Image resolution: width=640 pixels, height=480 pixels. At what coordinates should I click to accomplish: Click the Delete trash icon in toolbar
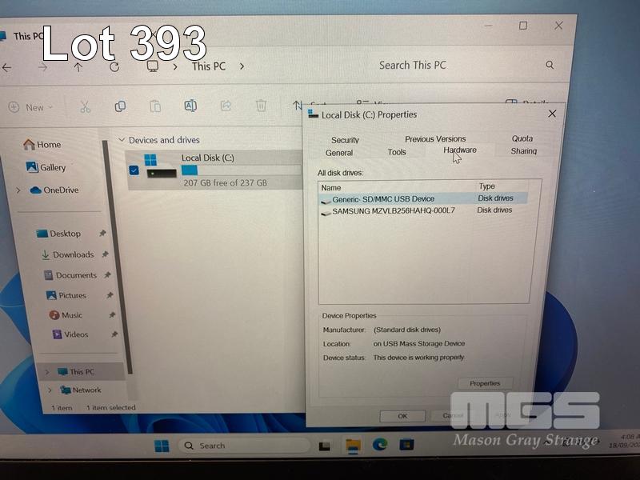(x=261, y=106)
